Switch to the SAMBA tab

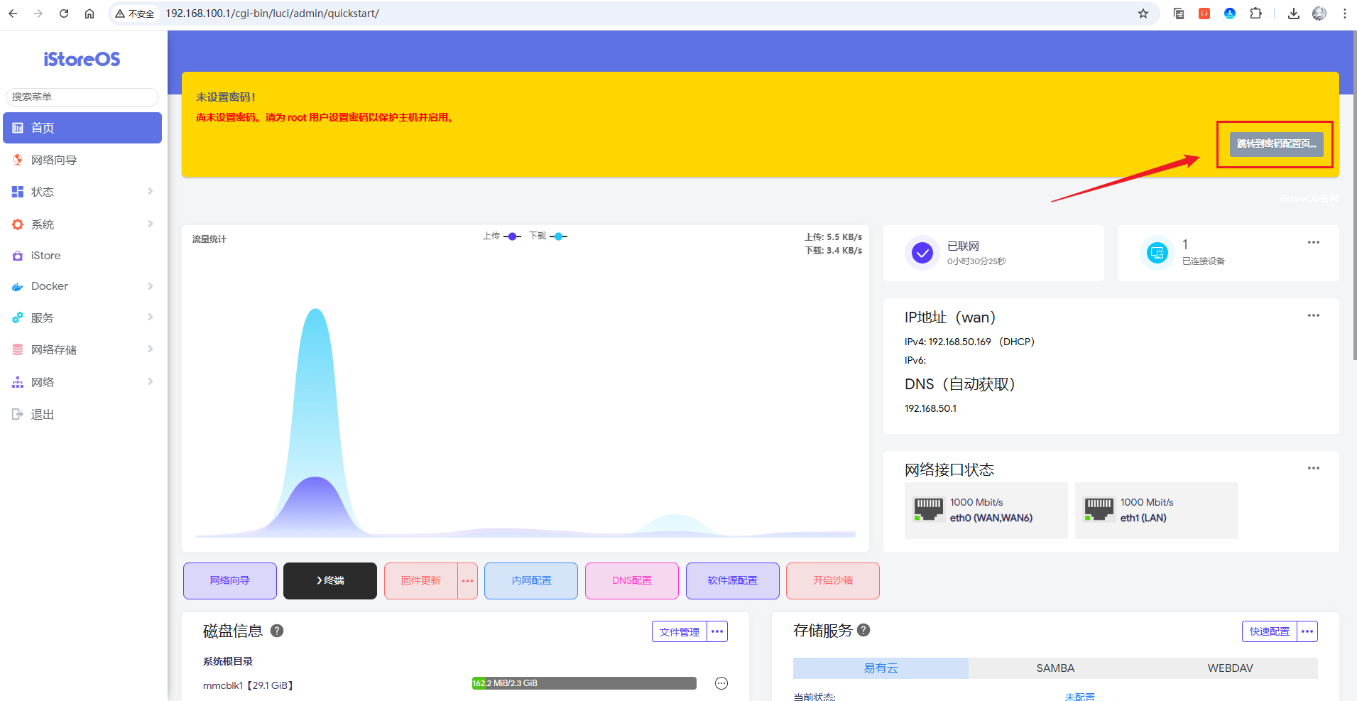(x=1055, y=668)
